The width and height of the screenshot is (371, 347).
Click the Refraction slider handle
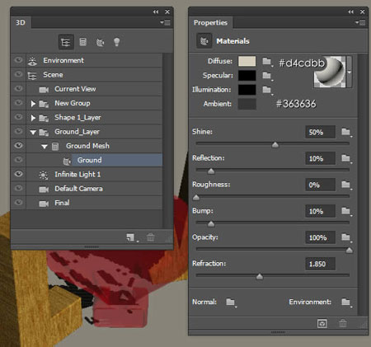click(260, 276)
